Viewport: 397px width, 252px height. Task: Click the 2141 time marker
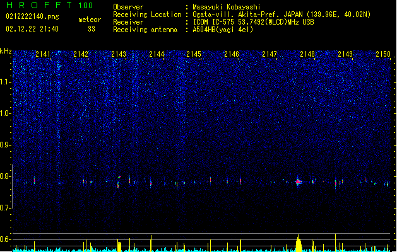tap(43, 54)
